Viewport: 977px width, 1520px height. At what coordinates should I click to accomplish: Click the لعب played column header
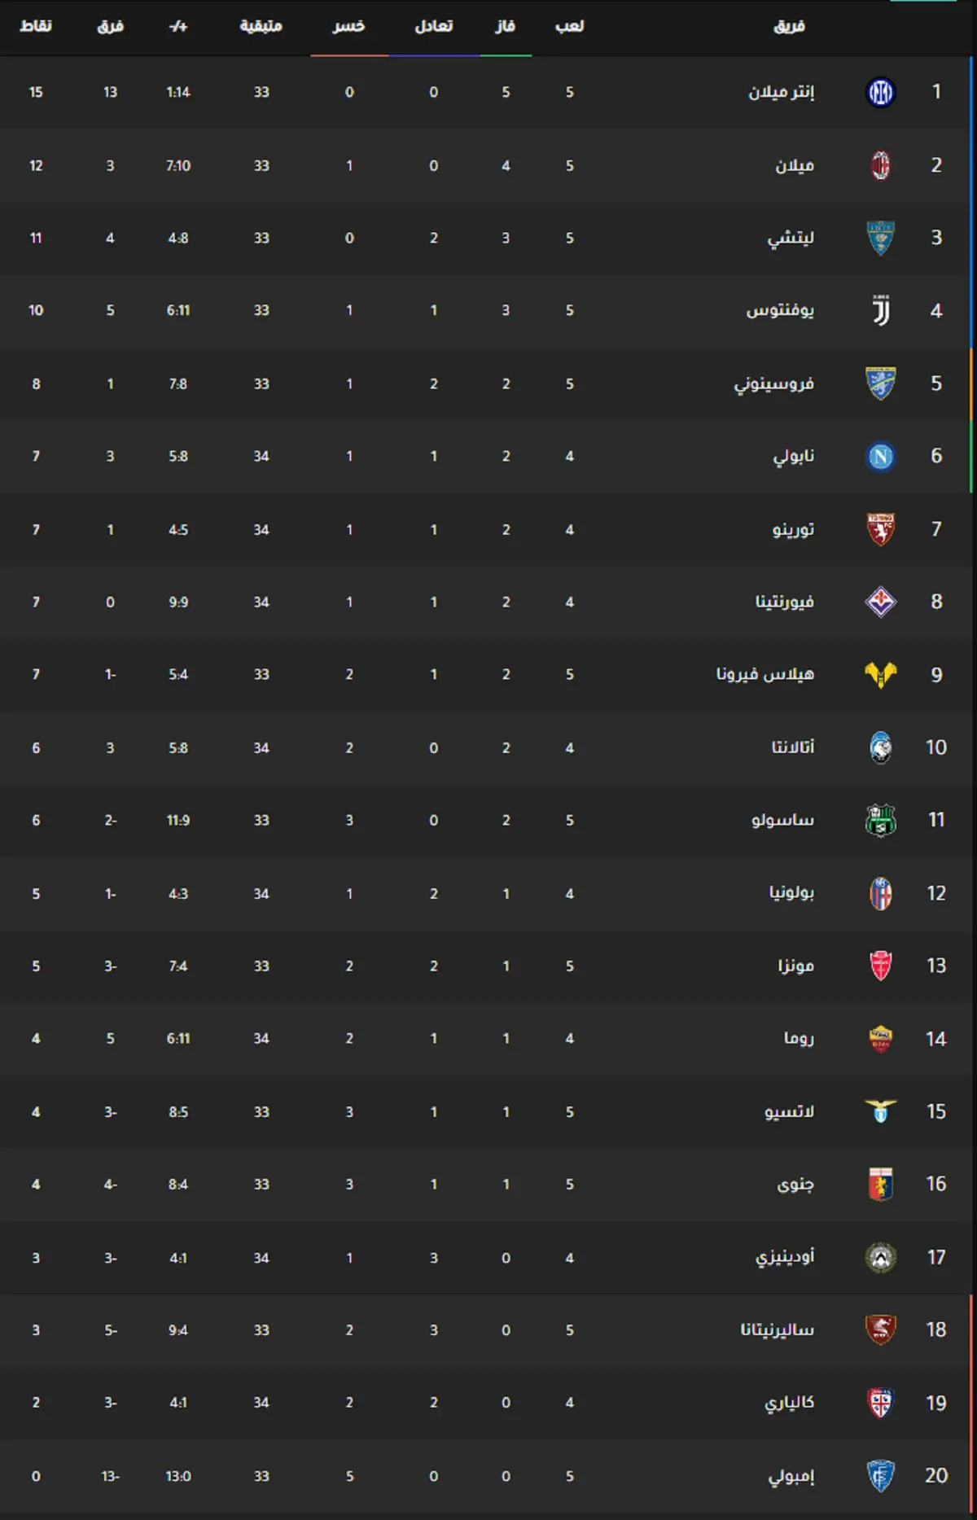[x=570, y=26]
